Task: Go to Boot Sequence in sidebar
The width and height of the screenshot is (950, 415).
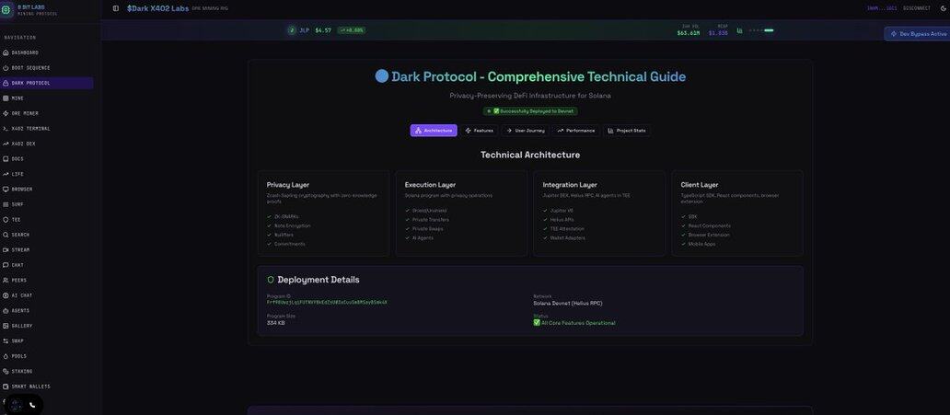Action: click(x=30, y=68)
